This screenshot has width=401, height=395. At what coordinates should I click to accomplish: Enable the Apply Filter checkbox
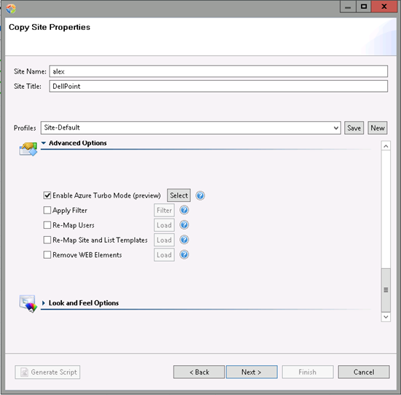tap(47, 210)
